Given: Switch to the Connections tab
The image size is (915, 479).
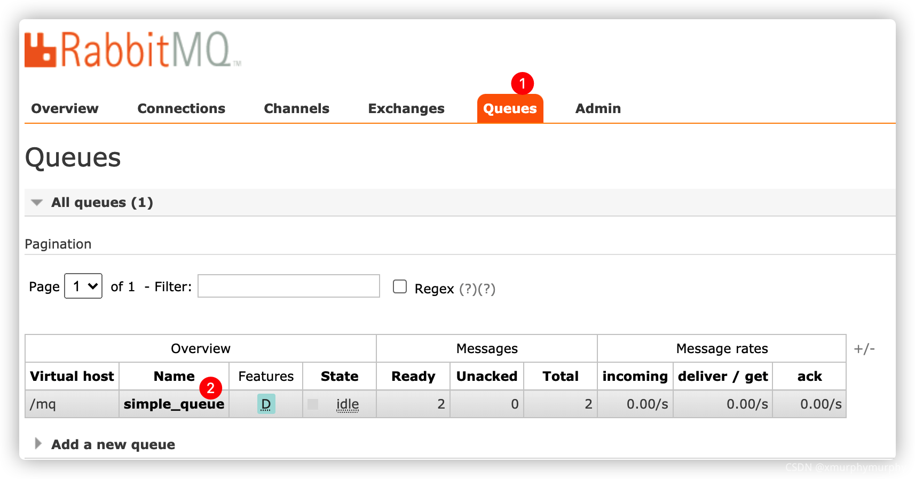Looking at the screenshot, I should click(181, 108).
